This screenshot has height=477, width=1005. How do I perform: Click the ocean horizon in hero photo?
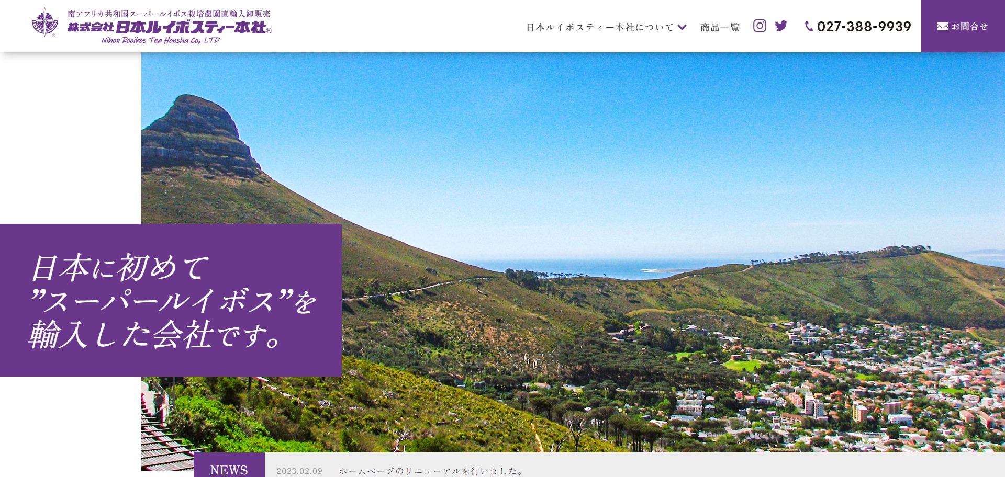(x=576, y=267)
